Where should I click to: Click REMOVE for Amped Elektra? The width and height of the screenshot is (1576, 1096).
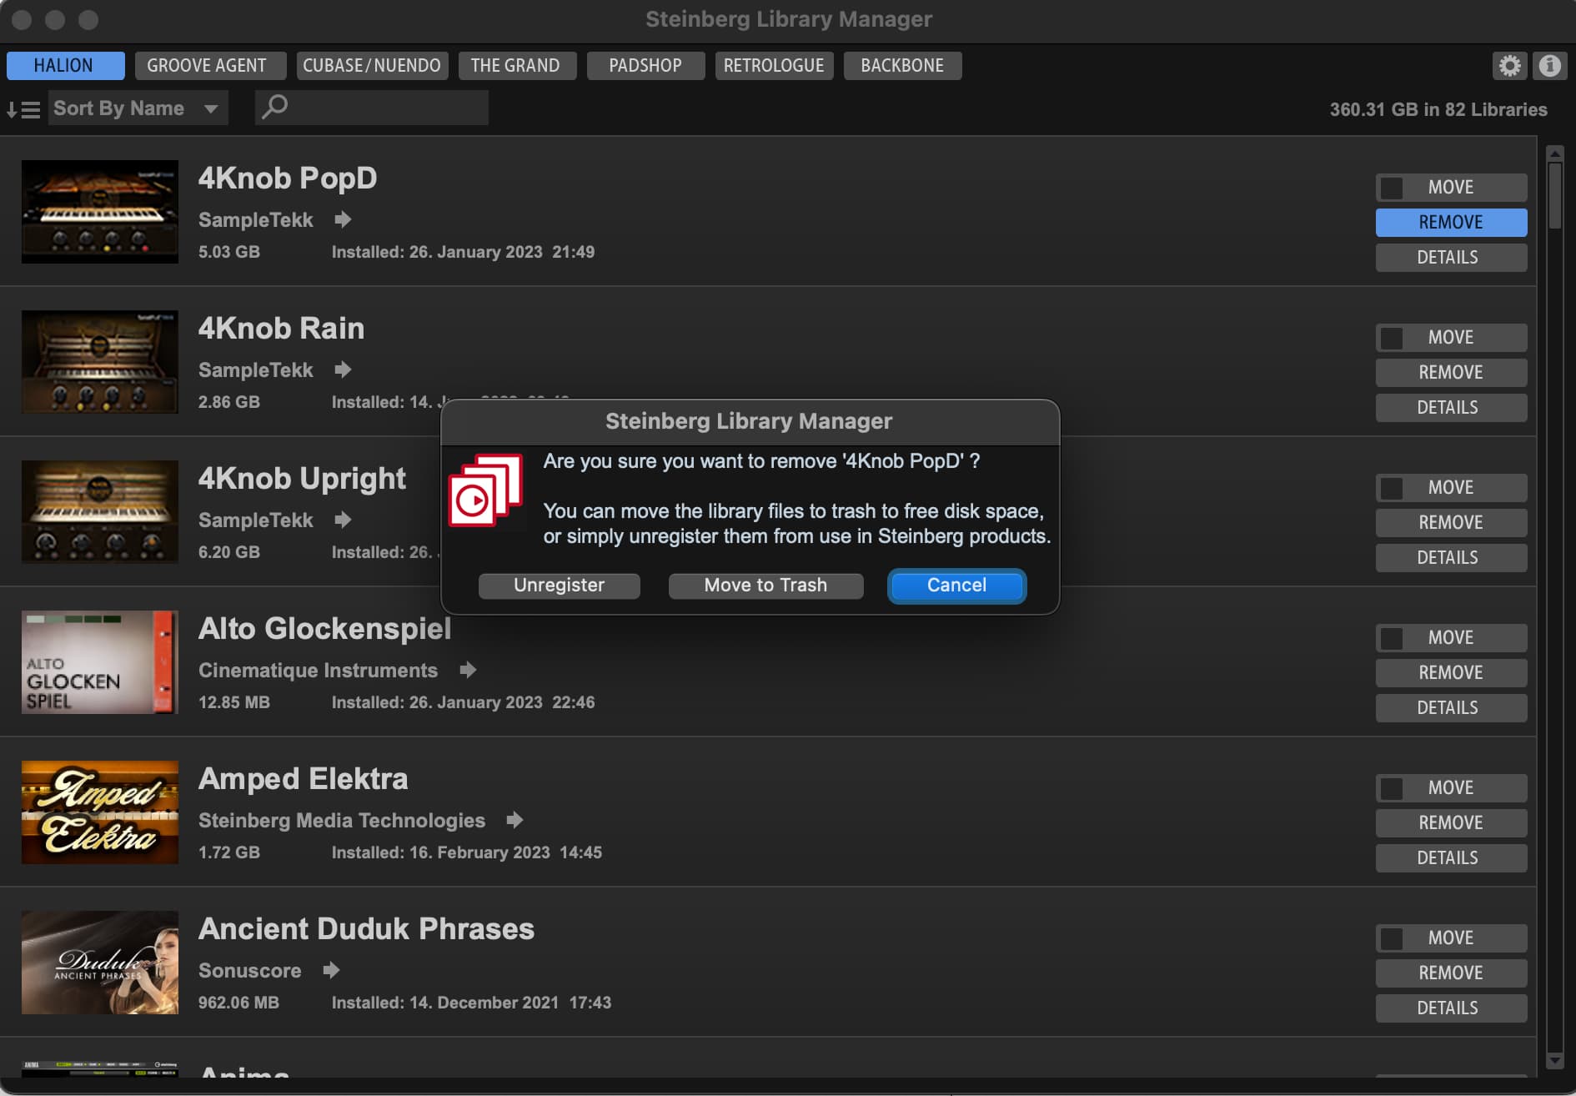click(1451, 823)
